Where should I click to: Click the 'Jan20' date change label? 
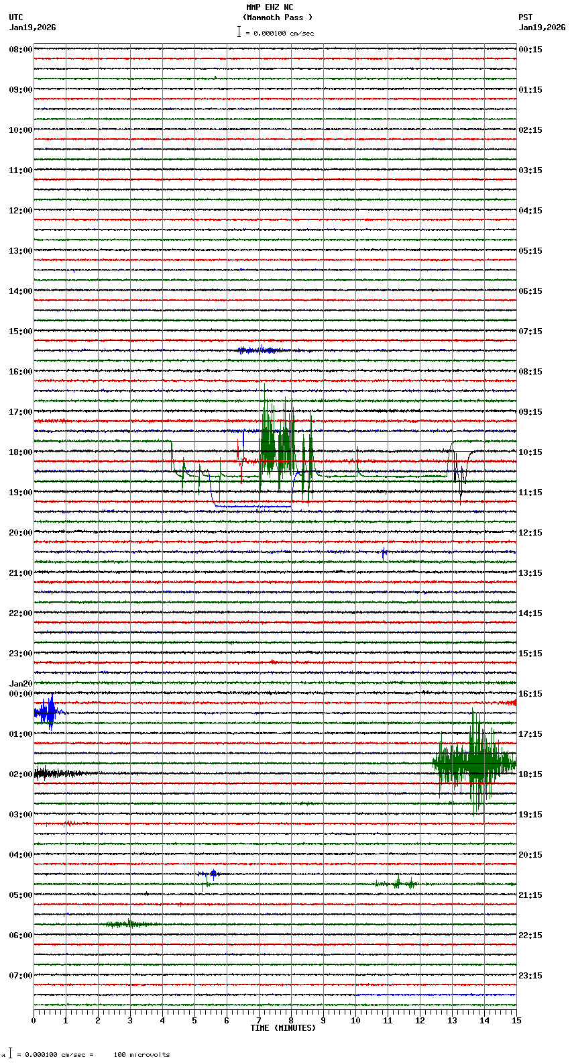(x=21, y=684)
